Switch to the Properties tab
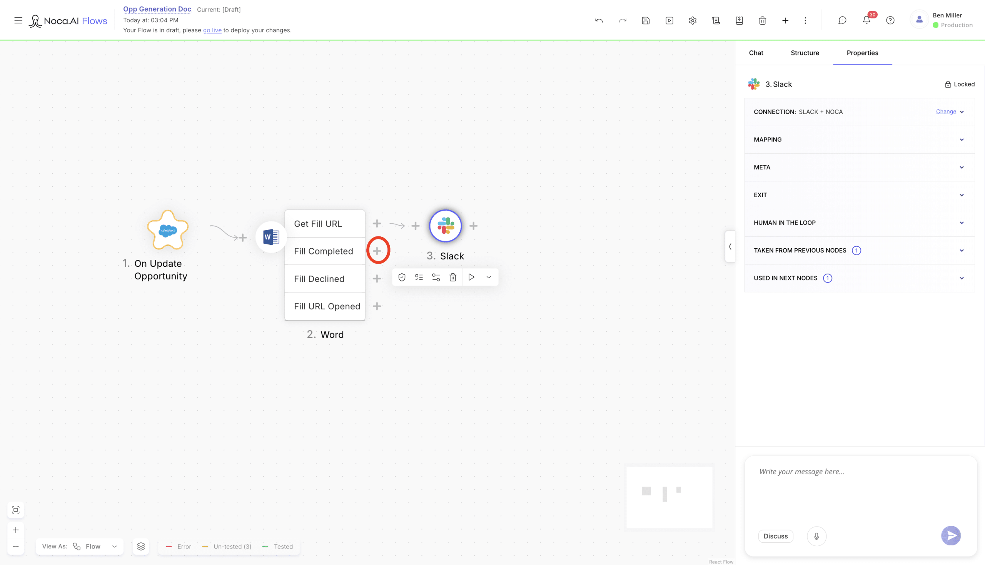 pos(862,53)
